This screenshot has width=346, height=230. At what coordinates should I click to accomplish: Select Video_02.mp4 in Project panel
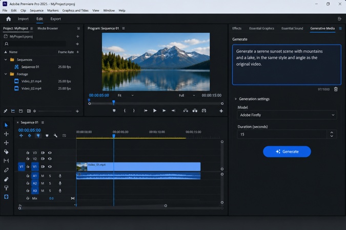coord(31,88)
